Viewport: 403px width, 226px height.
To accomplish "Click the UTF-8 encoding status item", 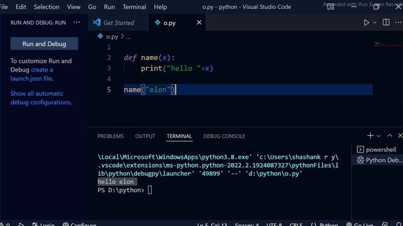I will pyautogui.click(x=274, y=224).
